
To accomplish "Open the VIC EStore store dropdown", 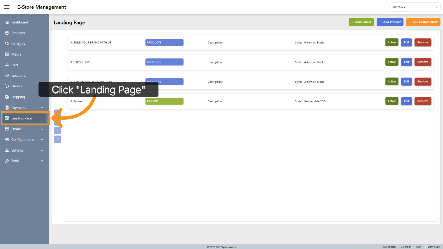I will coord(415,7).
